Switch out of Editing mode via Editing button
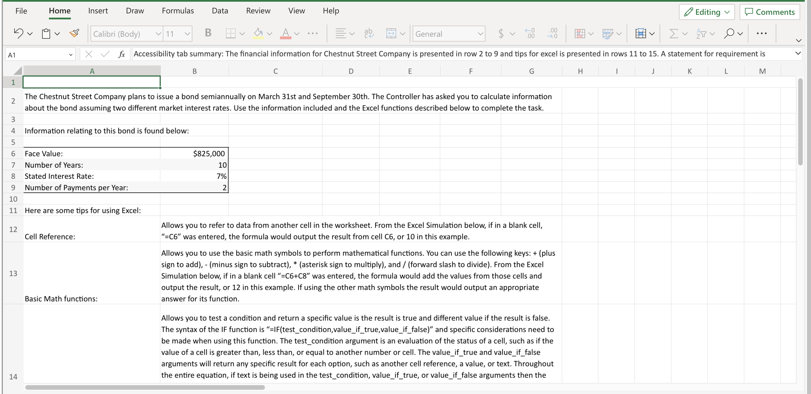811x394 pixels. (706, 12)
